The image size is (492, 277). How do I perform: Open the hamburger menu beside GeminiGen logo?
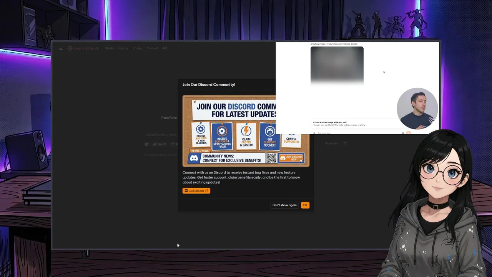coord(61,48)
